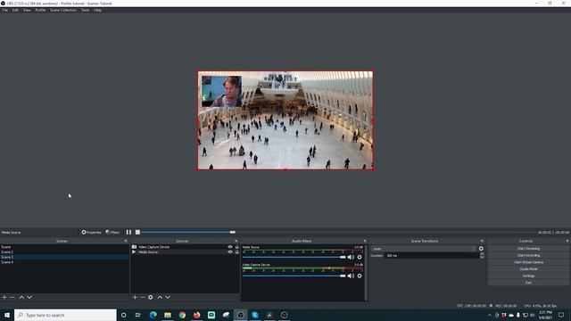
Task: Toggle visibility of Media Source
Action: click(230, 251)
